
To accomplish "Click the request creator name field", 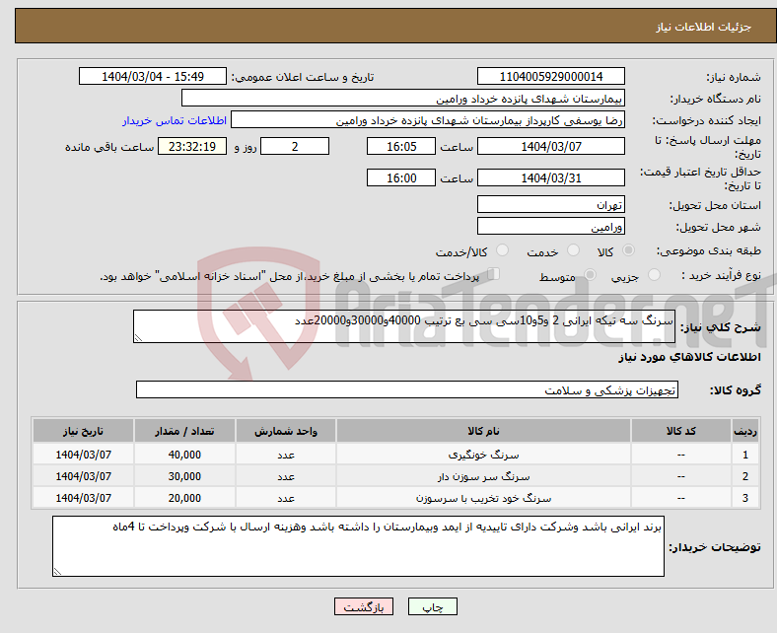I will (x=428, y=120).
